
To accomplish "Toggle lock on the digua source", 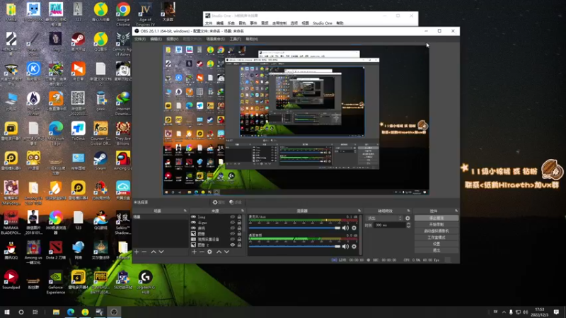I will click(239, 223).
